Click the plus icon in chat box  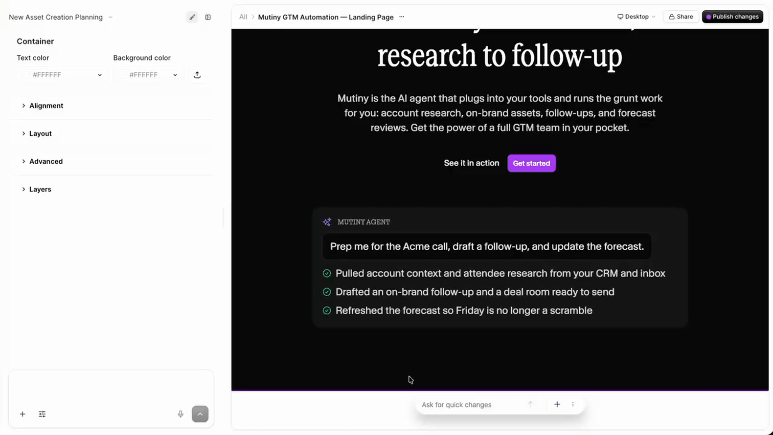pos(23,414)
